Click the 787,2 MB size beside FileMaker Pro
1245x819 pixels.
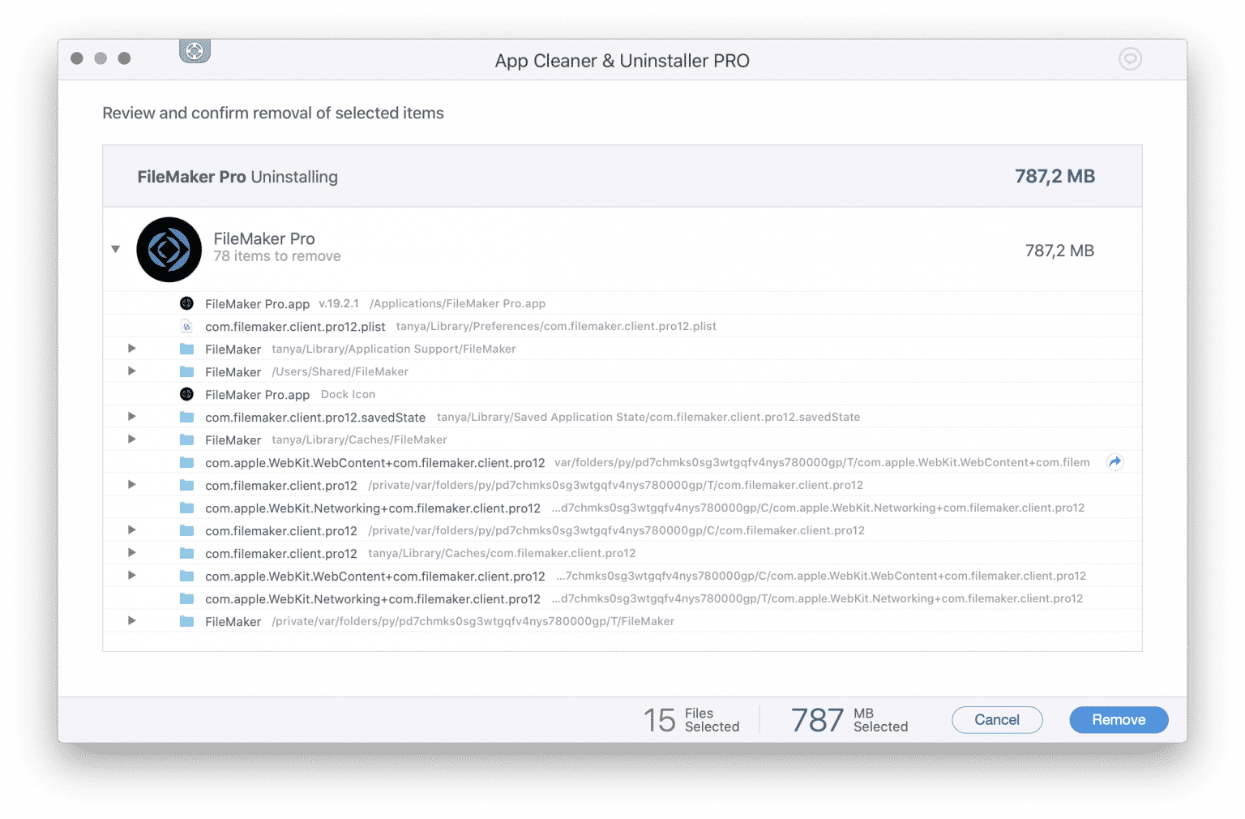[1059, 251]
